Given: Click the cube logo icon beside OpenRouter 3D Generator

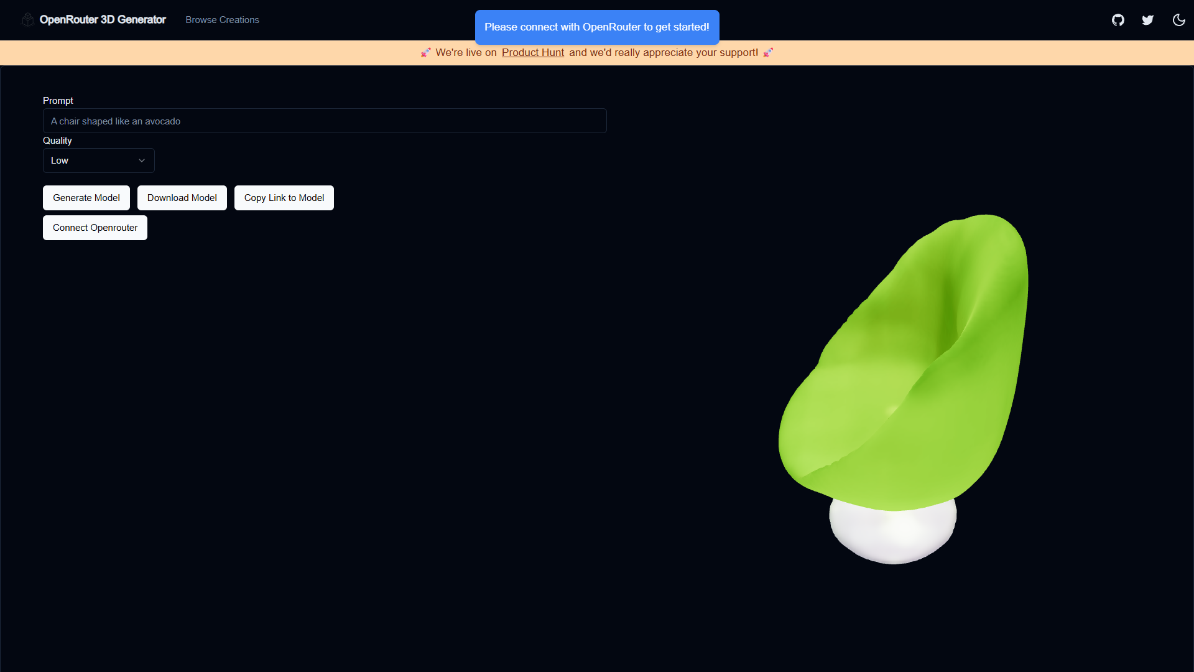Looking at the screenshot, I should pyautogui.click(x=28, y=20).
